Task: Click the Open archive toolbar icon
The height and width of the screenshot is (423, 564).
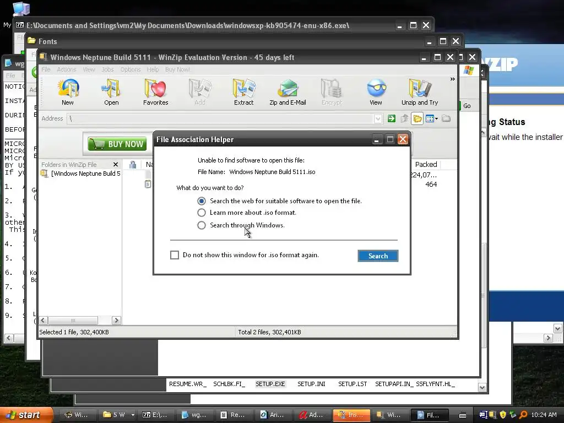Action: 111,88
